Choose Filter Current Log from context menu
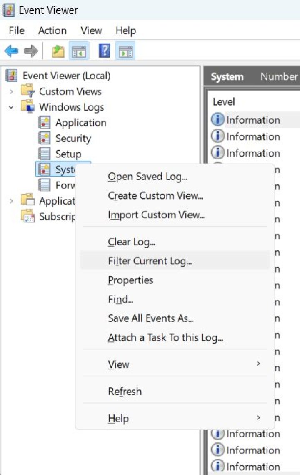Viewport: 300px width, 475px height. 150,261
